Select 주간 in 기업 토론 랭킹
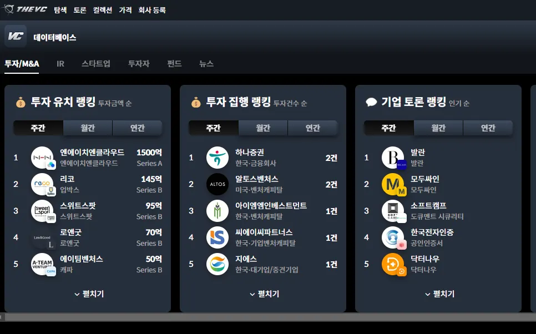Screen dimensions: 536x334 tap(389, 128)
